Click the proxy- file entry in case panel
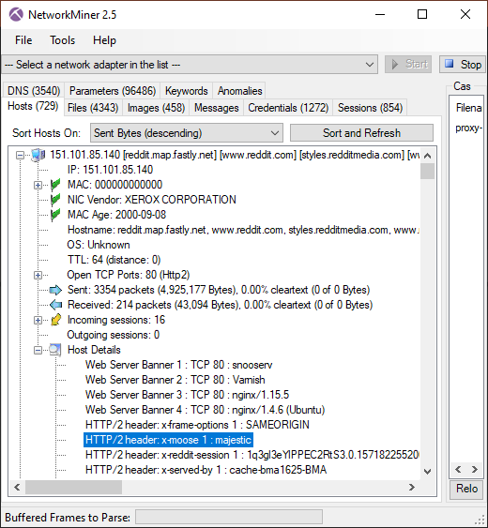 pos(468,128)
